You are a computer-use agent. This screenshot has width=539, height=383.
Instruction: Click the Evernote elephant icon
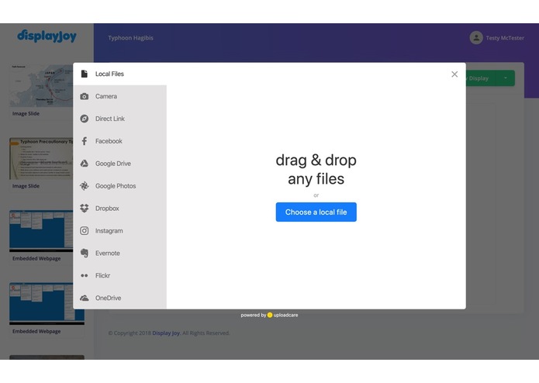coord(85,254)
